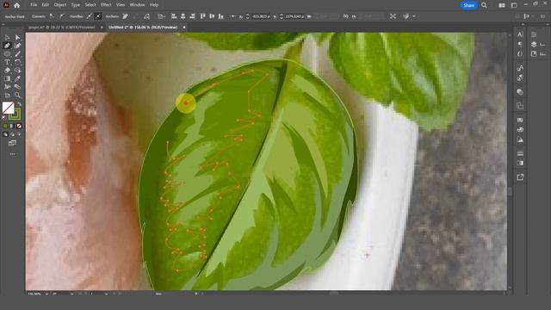Switch to the Untitled-2 document tab
The image size is (551, 310).
(143, 27)
